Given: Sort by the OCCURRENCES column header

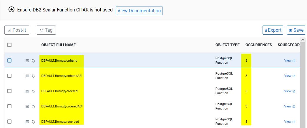Looking at the screenshot, I should click(x=258, y=45).
